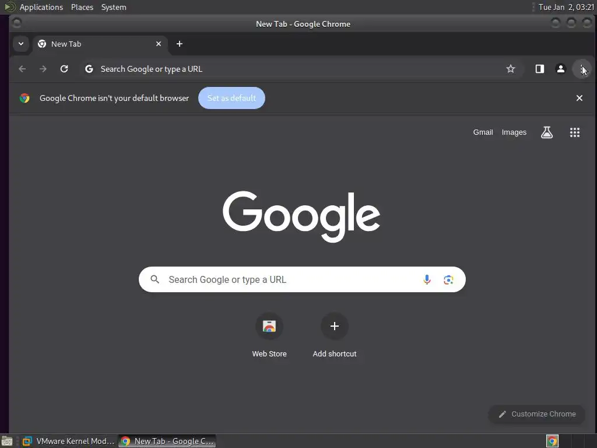The width and height of the screenshot is (597, 448).
Task: Open the System menu
Action: pyautogui.click(x=114, y=7)
